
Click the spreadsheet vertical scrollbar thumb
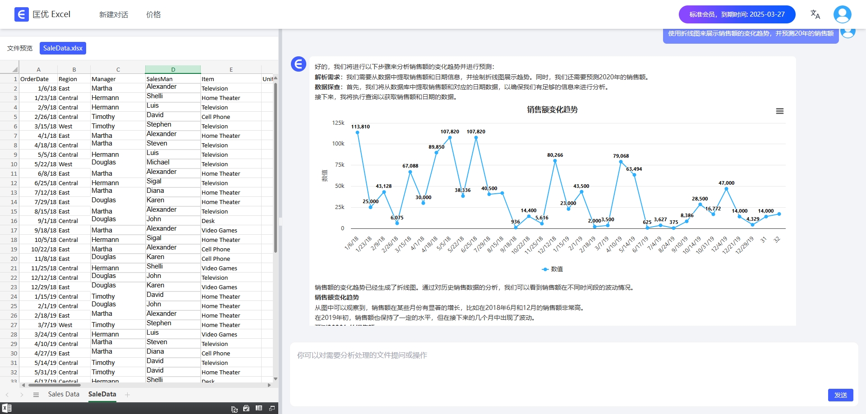coord(275,168)
